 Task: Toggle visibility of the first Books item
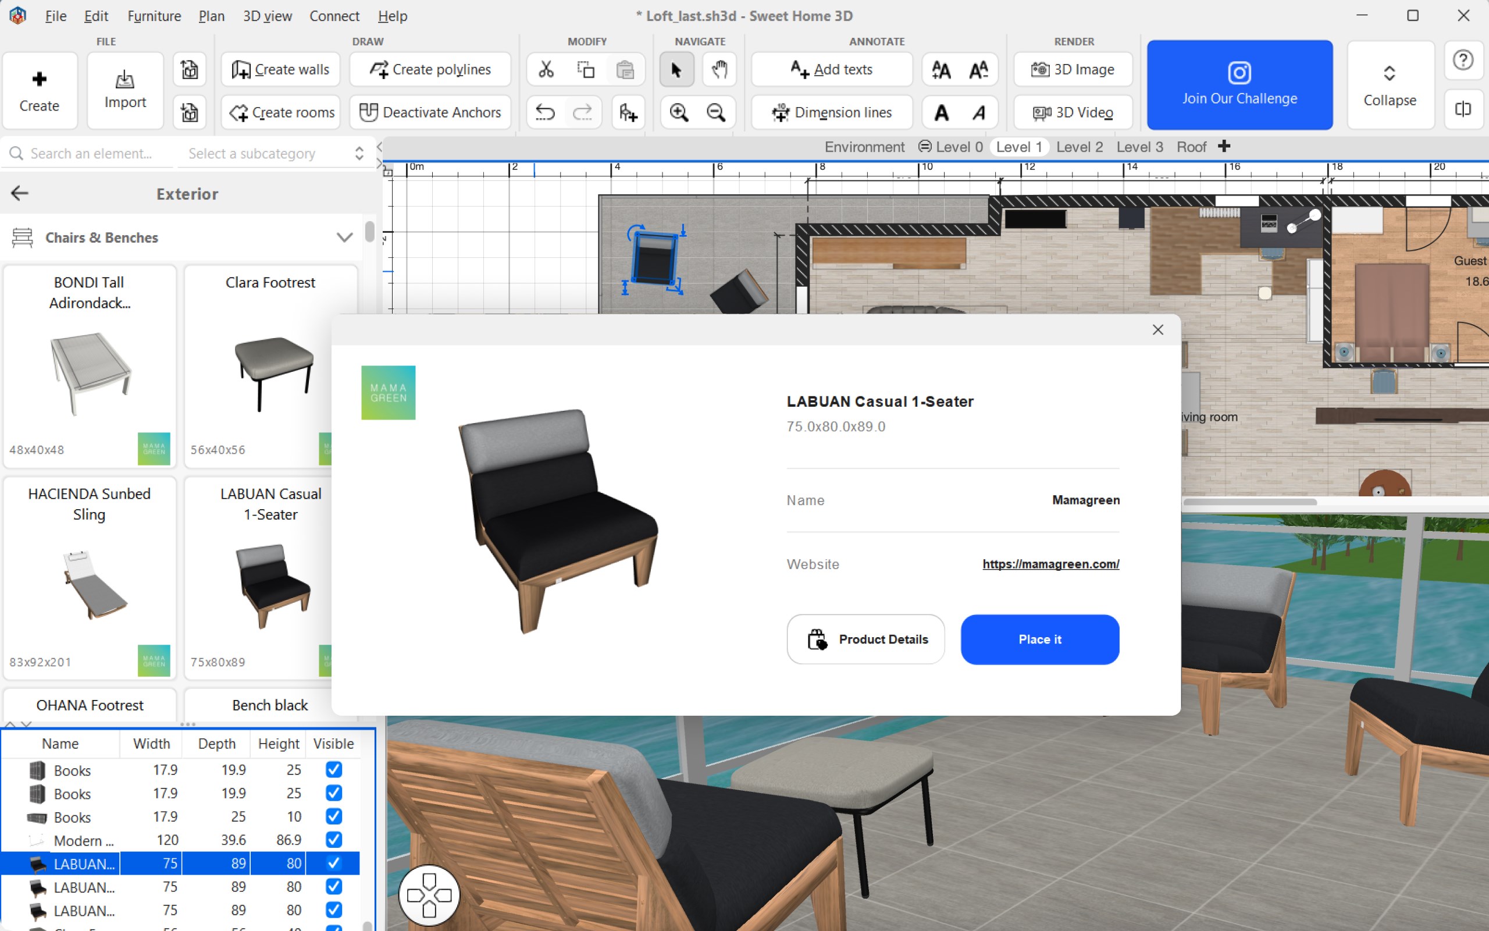pyautogui.click(x=334, y=769)
